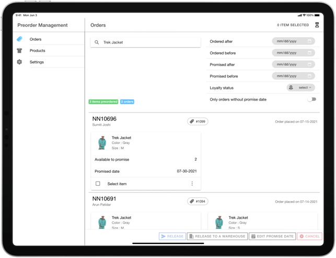The width and height of the screenshot is (336, 258).
Task: Open three-dot menu on NN10696 item card
Action: tap(192, 184)
